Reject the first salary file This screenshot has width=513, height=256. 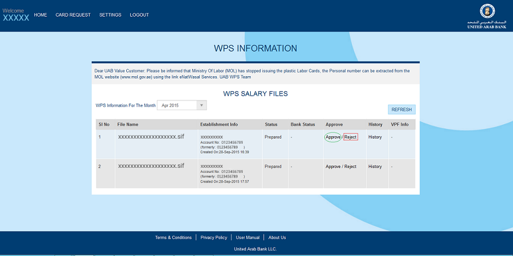[x=350, y=137]
